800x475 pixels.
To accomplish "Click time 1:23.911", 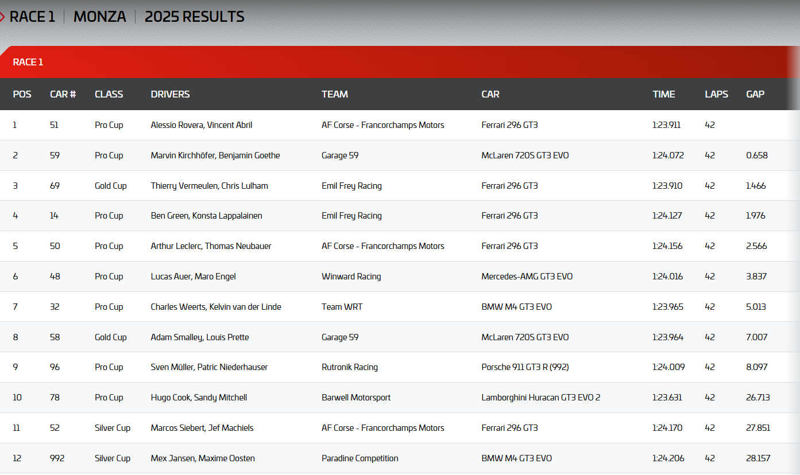I will click(x=667, y=125).
